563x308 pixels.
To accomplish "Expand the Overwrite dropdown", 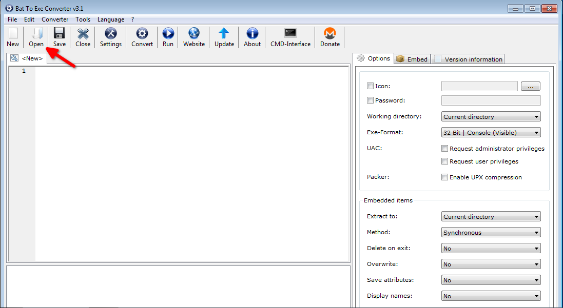I will click(491, 264).
